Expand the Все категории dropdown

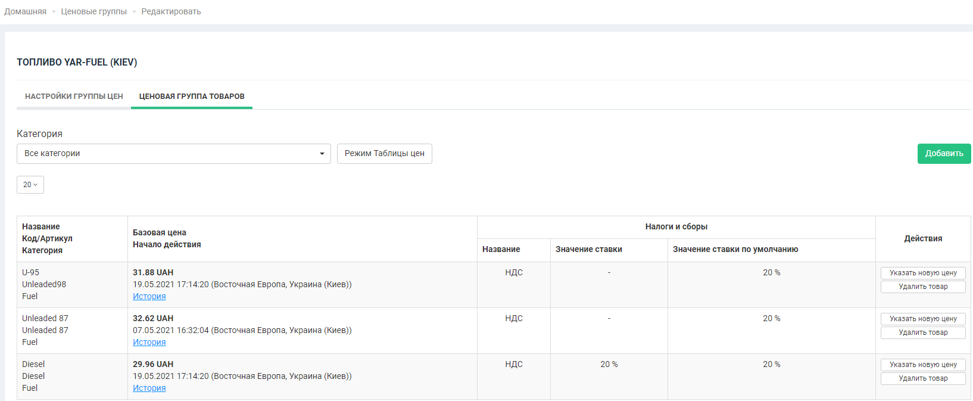pos(173,154)
